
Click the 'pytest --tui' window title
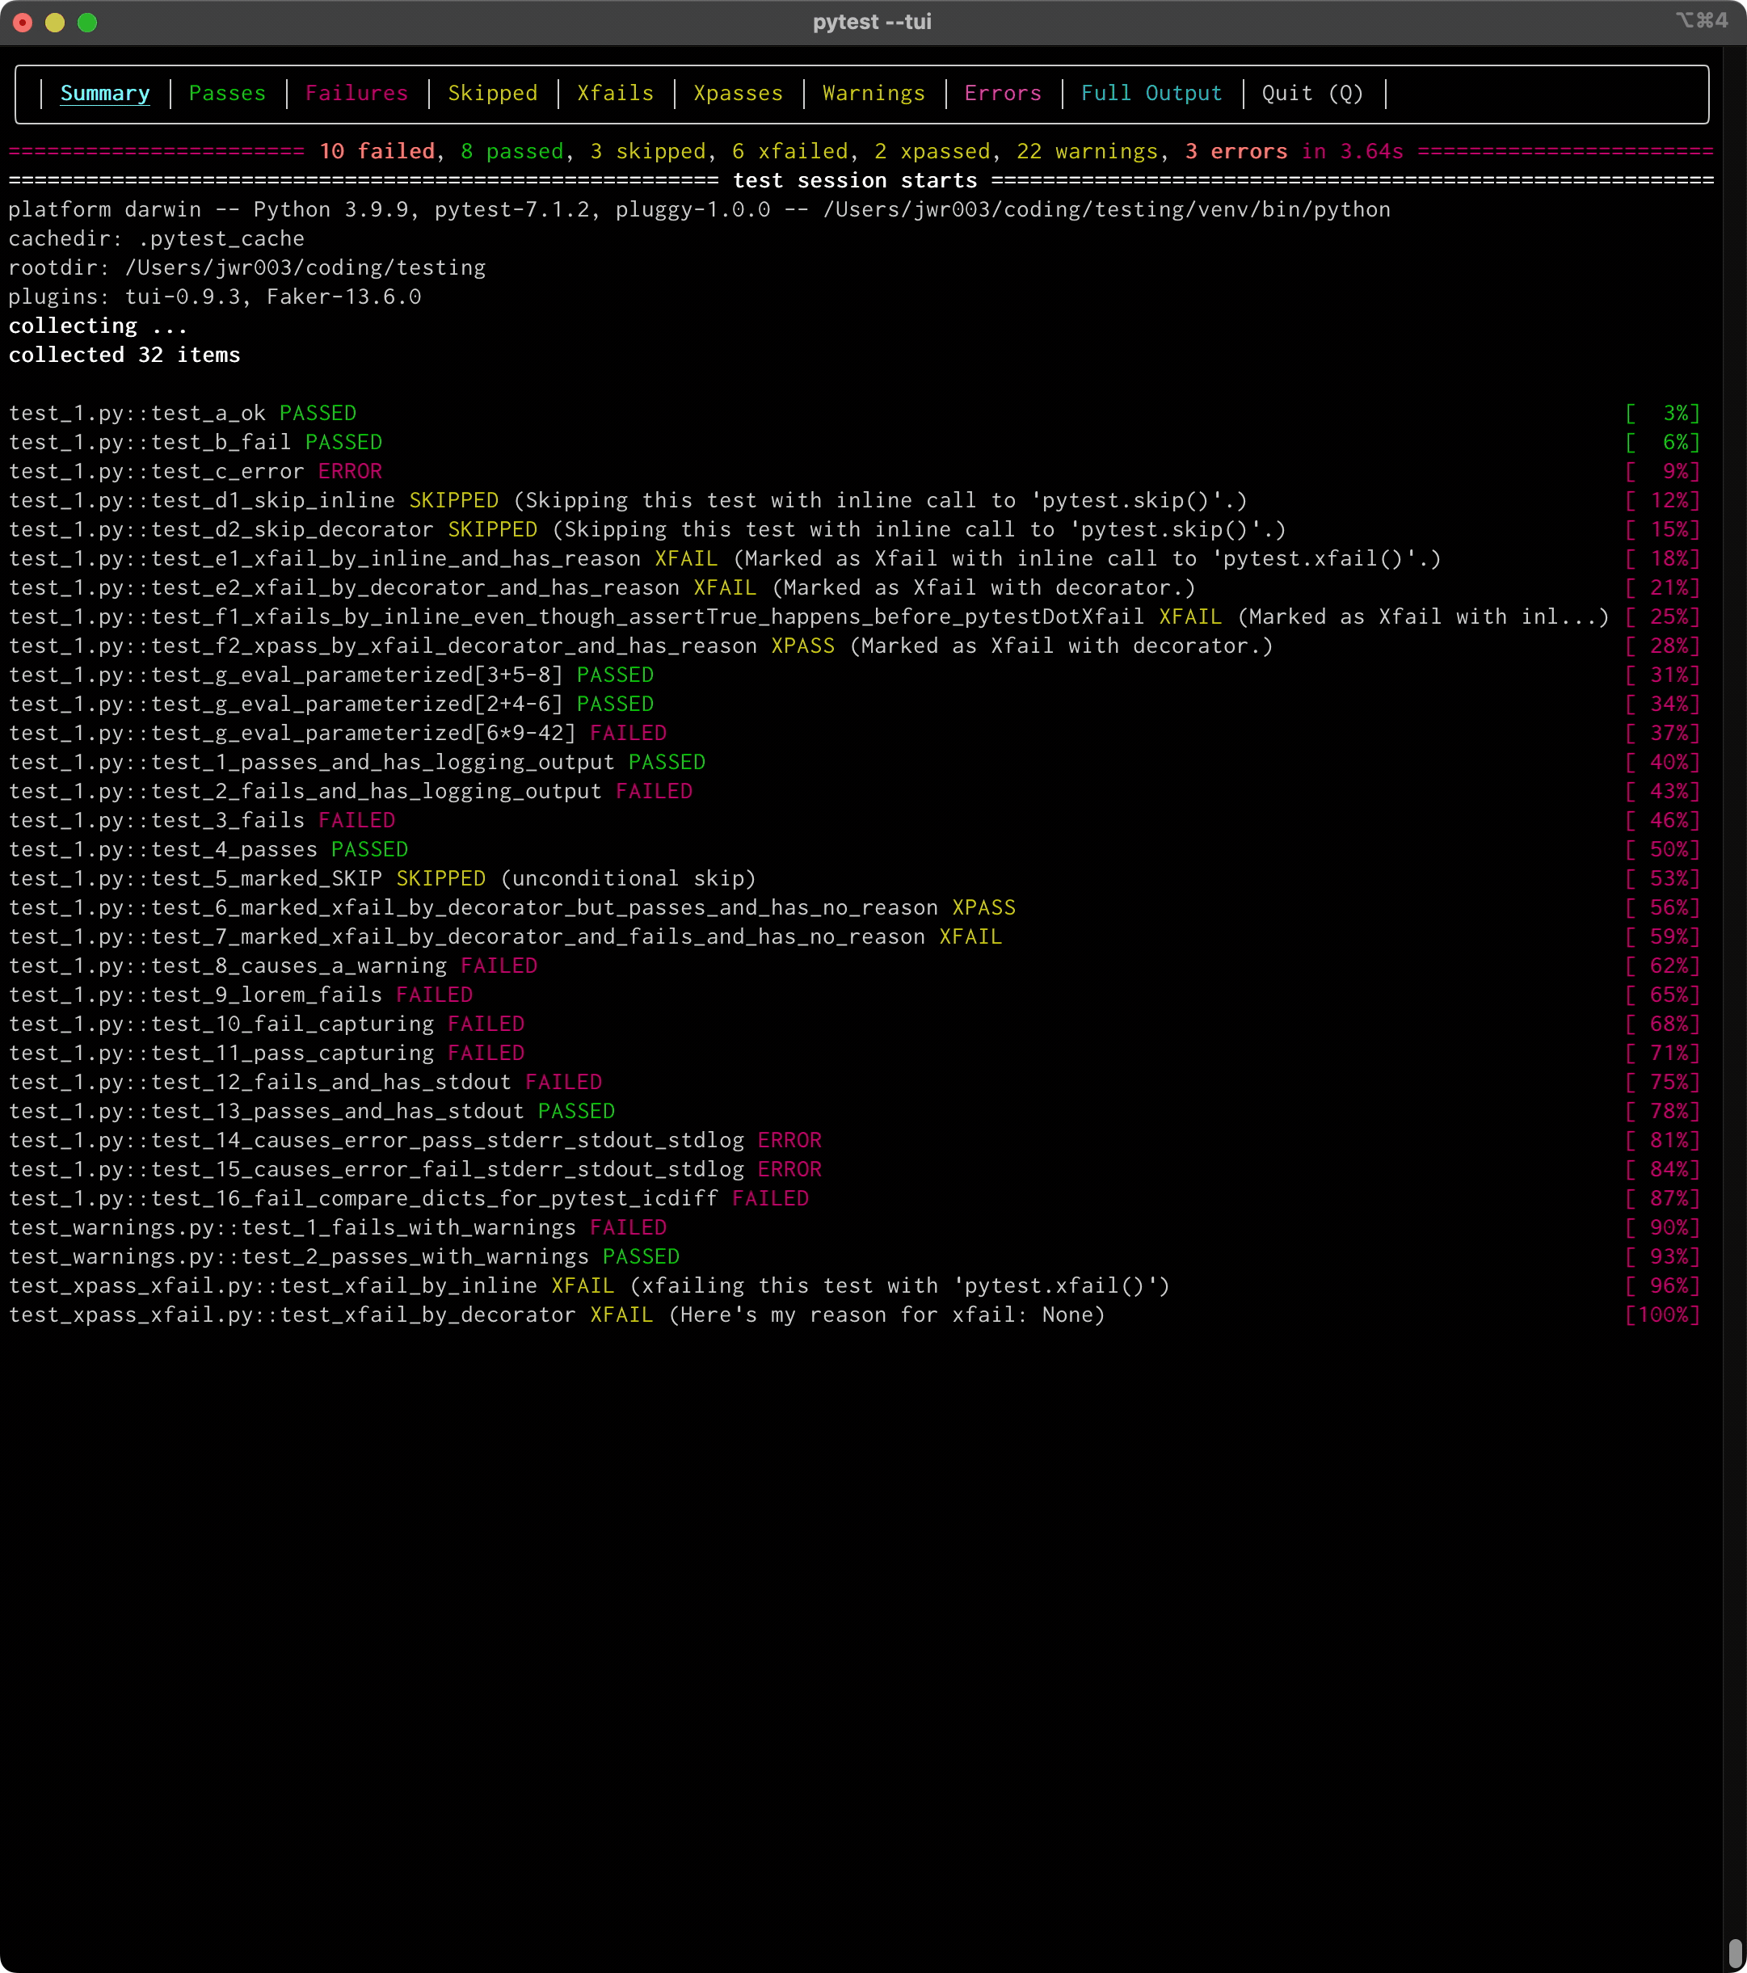[x=872, y=22]
